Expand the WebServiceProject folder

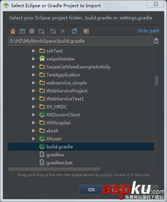[x=34, y=91]
